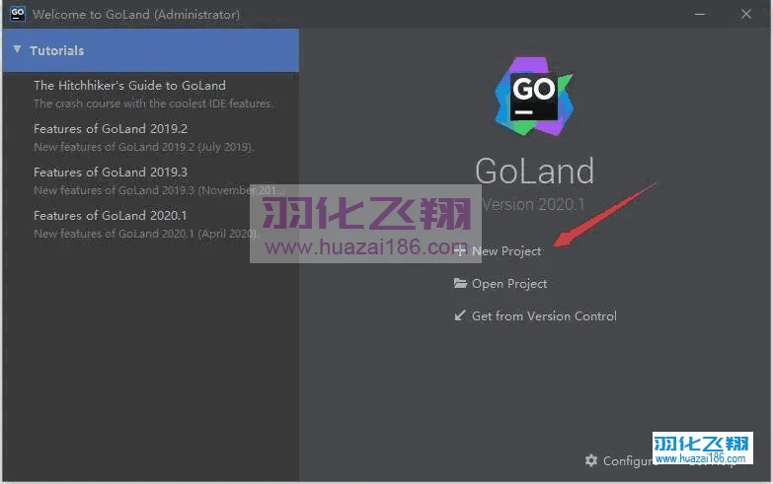Image resolution: width=773 pixels, height=484 pixels.
Task: Open The Hitchhiker's Guide to GoLand tutorial
Action: click(129, 85)
